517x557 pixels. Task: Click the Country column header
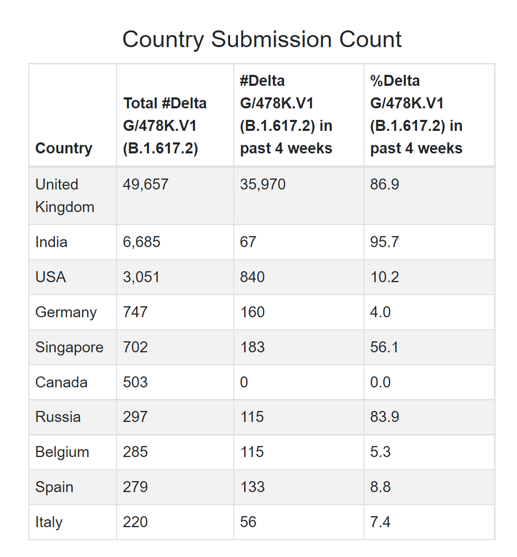pos(64,148)
